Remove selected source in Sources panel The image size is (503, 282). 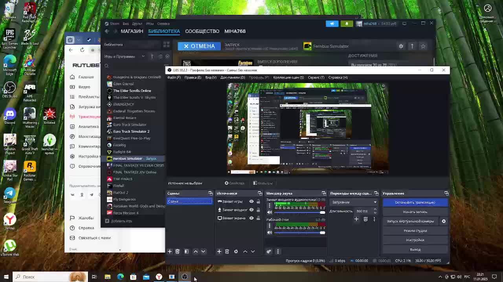click(x=227, y=251)
